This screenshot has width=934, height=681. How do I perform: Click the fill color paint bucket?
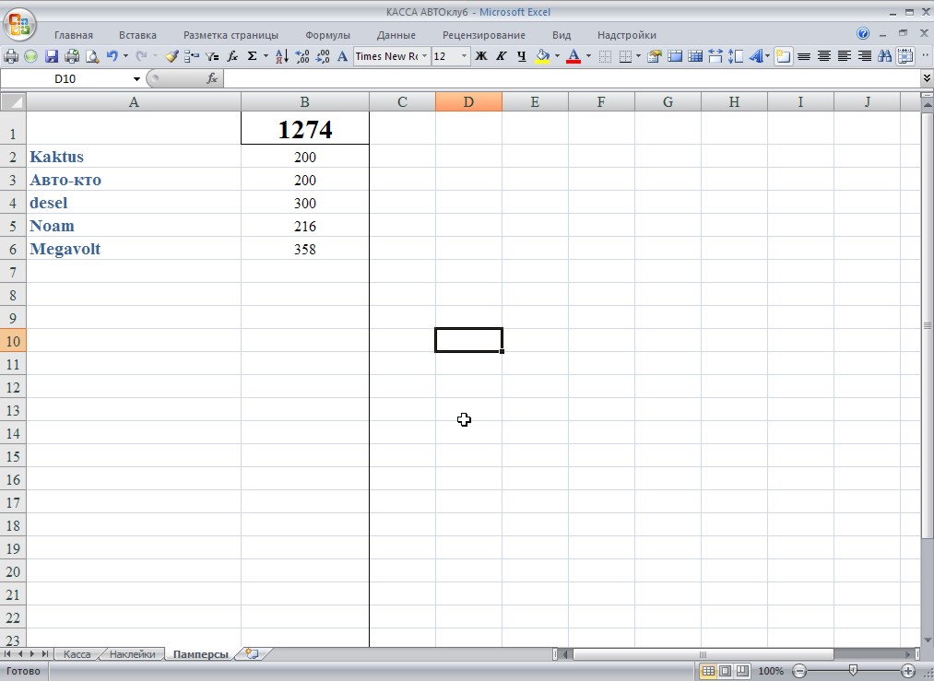(x=541, y=56)
